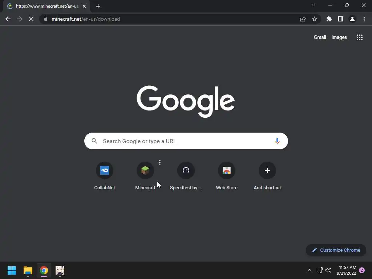Open the Minecraft shortcut tile
372x279 pixels.
click(145, 176)
